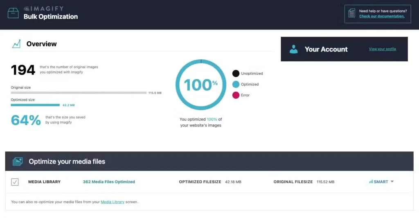Follow the Media Library screen link
Image resolution: width=419 pixels, height=218 pixels.
click(x=113, y=202)
